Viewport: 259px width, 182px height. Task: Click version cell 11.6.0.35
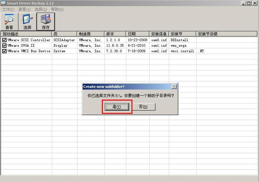coord(115,46)
